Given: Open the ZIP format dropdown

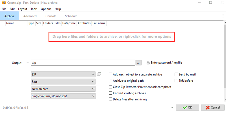Looking at the screenshot, I should [63, 74].
